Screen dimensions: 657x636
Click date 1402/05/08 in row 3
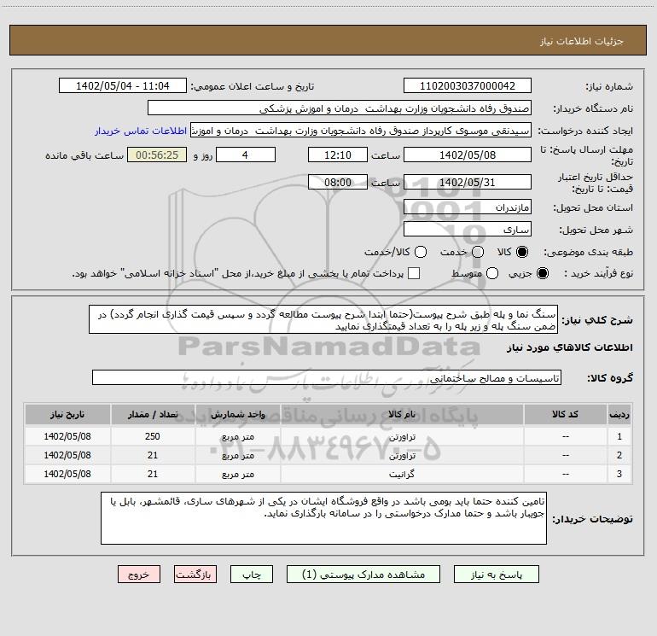coord(67,474)
